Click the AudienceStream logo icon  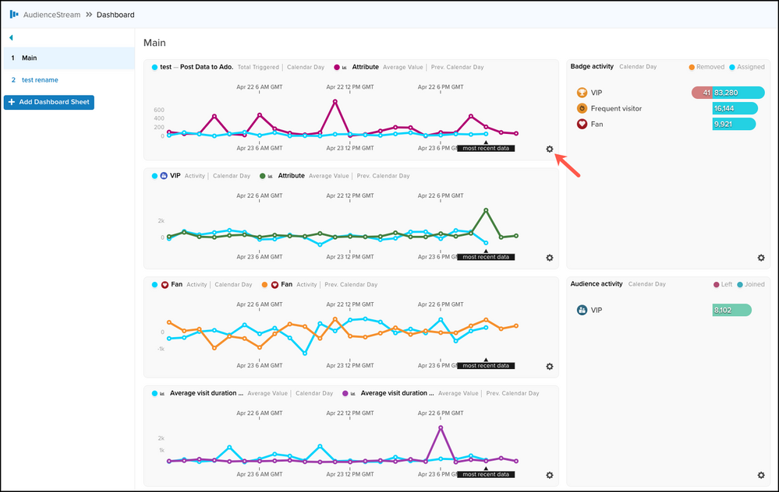click(14, 14)
